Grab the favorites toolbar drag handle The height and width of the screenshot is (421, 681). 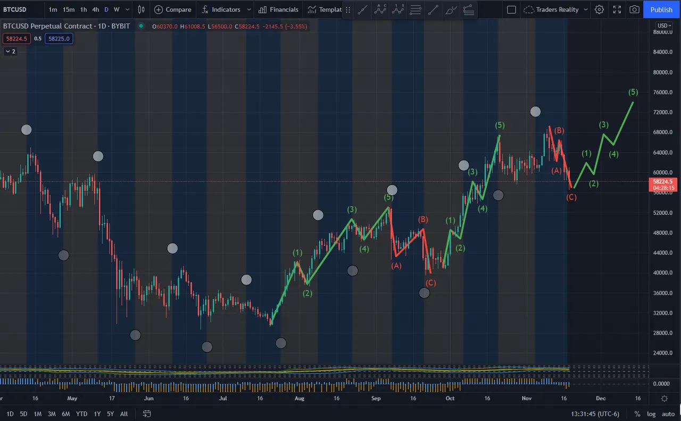coord(348,10)
